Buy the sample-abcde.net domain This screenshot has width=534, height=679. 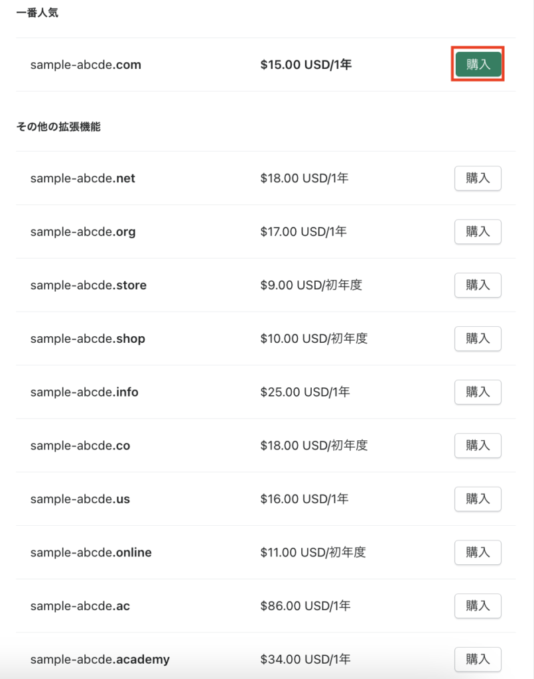coord(478,178)
